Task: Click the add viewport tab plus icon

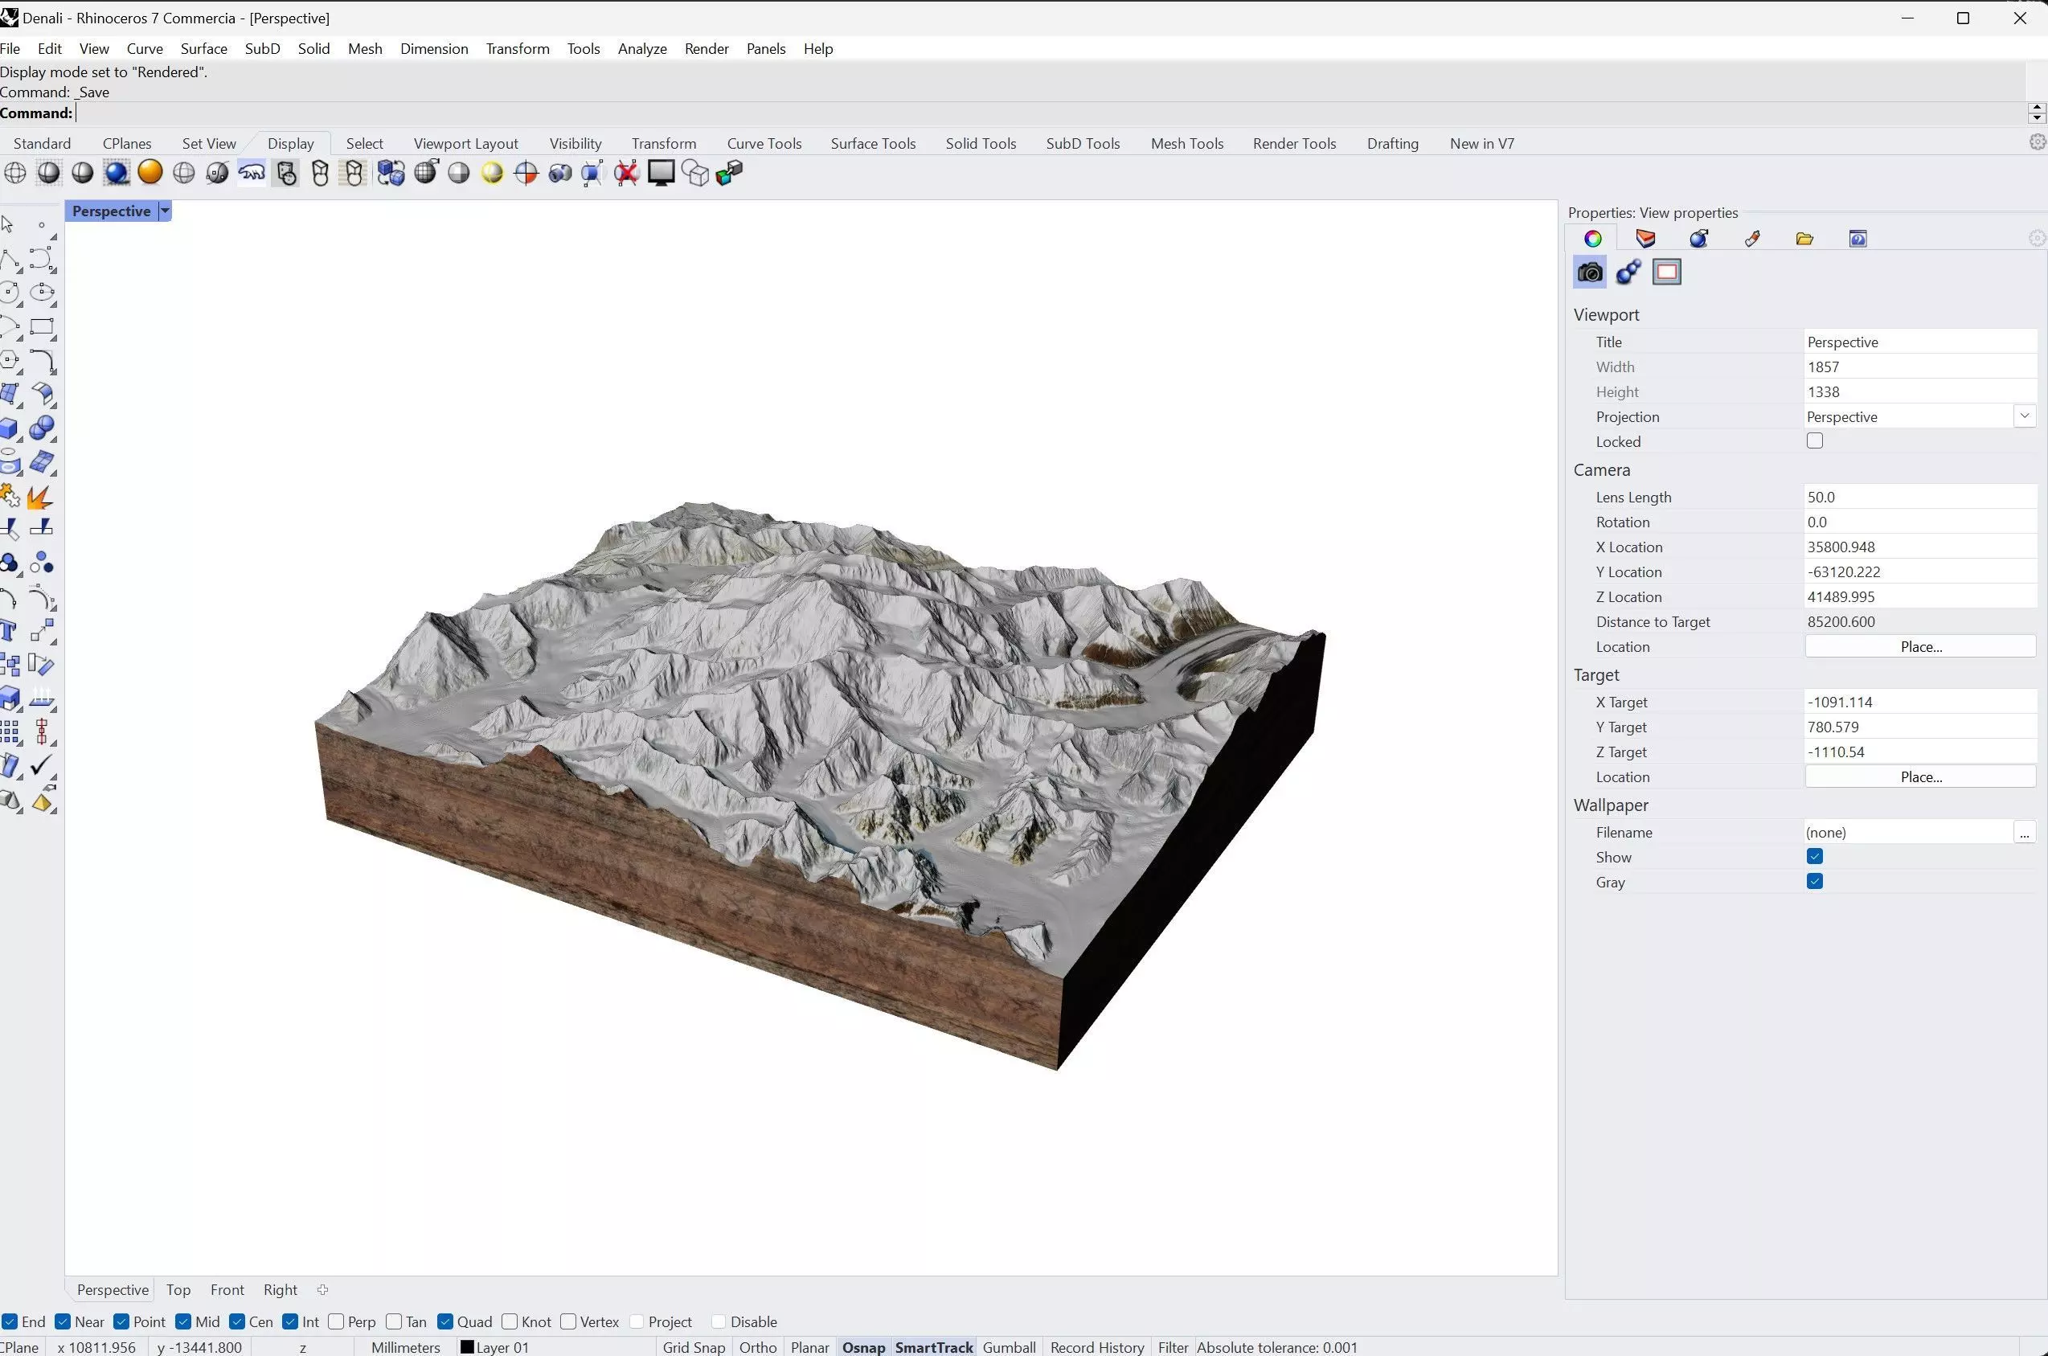Action: 322,1289
